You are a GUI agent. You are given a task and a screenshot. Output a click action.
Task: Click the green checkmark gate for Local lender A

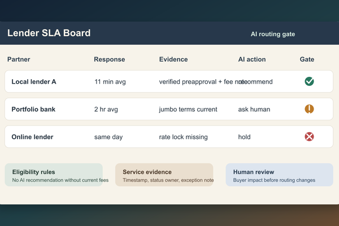pos(309,81)
